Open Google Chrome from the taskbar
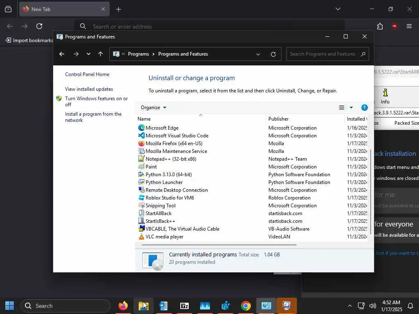 [x=246, y=306]
